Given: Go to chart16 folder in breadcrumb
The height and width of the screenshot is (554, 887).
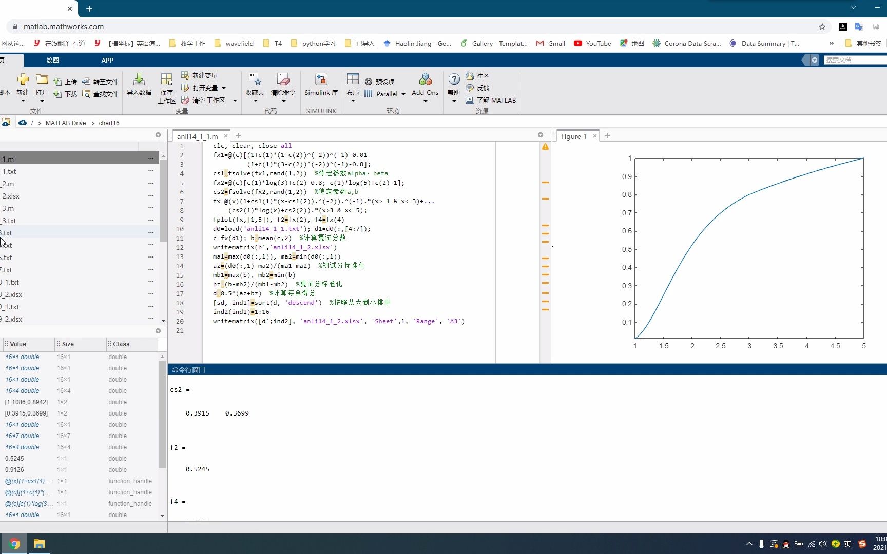Looking at the screenshot, I should tap(109, 123).
